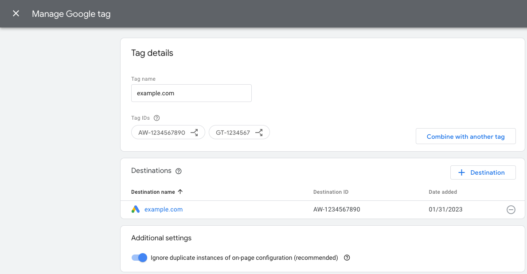527x274 pixels.
Task: Open the example.com destination link
Action: (x=164, y=209)
